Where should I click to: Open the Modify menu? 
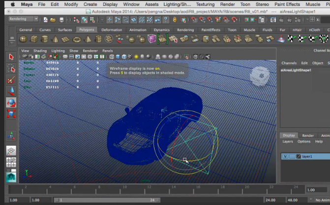coord(71,4)
